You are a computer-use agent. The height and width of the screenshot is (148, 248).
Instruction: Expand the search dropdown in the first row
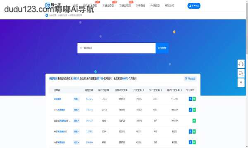click(x=76, y=99)
